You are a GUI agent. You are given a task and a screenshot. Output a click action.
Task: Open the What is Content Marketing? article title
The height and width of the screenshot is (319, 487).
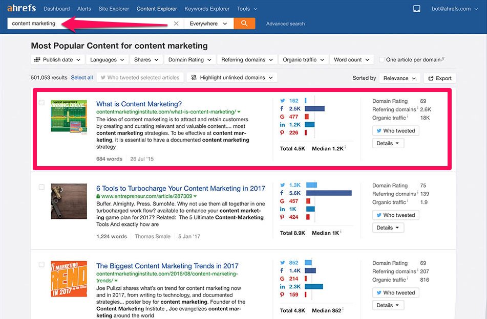(x=139, y=104)
